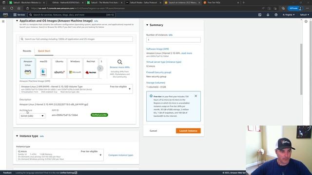Select the macOS AMI tile
Viewport: 312px width, 175px height.
43,68
